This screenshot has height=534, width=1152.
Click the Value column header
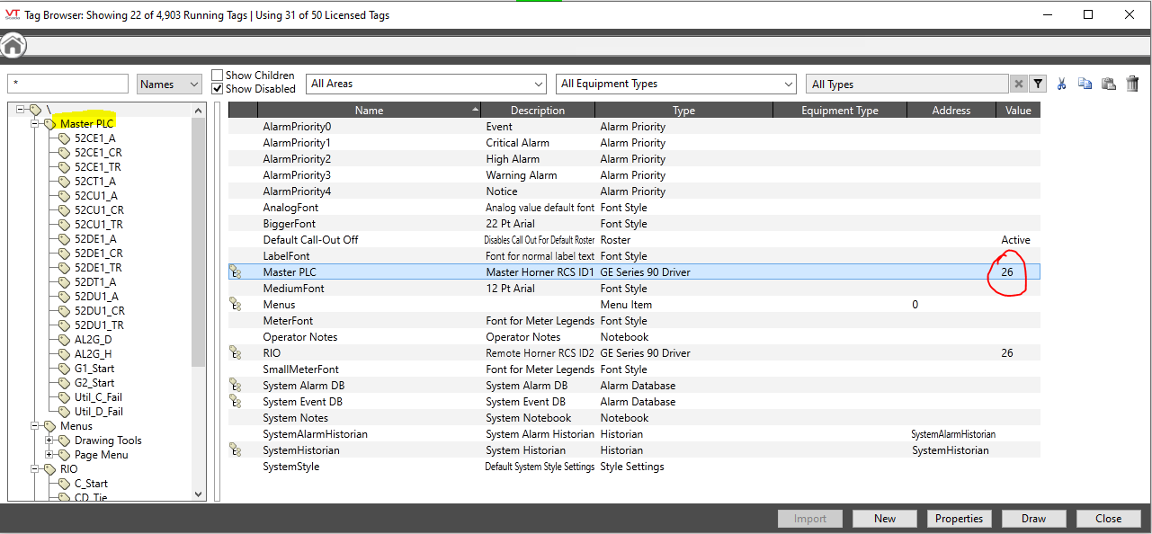tap(1017, 111)
